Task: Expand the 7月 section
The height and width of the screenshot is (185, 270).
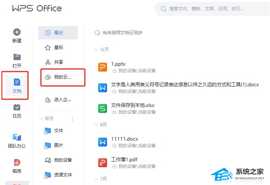Action: coord(96,179)
